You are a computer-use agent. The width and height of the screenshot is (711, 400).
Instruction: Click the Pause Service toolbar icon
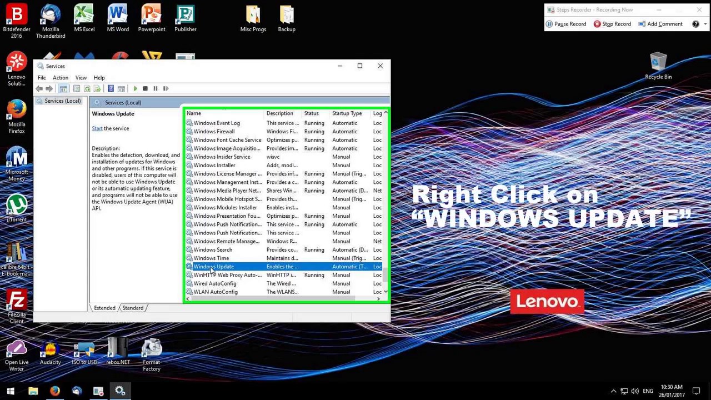(x=156, y=88)
